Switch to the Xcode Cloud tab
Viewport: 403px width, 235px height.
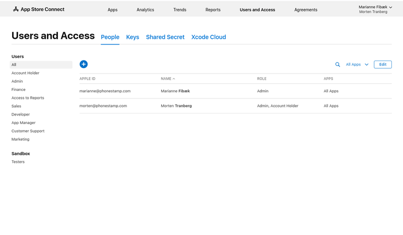point(209,37)
